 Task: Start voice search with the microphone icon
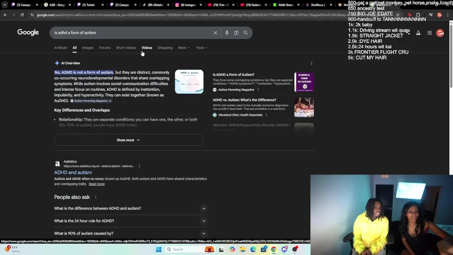[227, 33]
